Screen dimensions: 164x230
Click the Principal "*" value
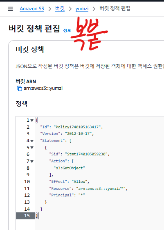[82, 195]
